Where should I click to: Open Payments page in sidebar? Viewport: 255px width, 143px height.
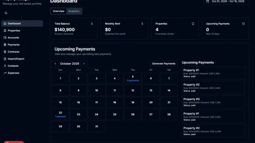[22, 44]
